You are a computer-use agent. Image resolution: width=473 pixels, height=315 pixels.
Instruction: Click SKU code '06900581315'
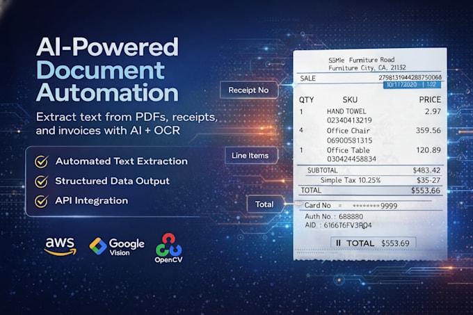[350, 140]
